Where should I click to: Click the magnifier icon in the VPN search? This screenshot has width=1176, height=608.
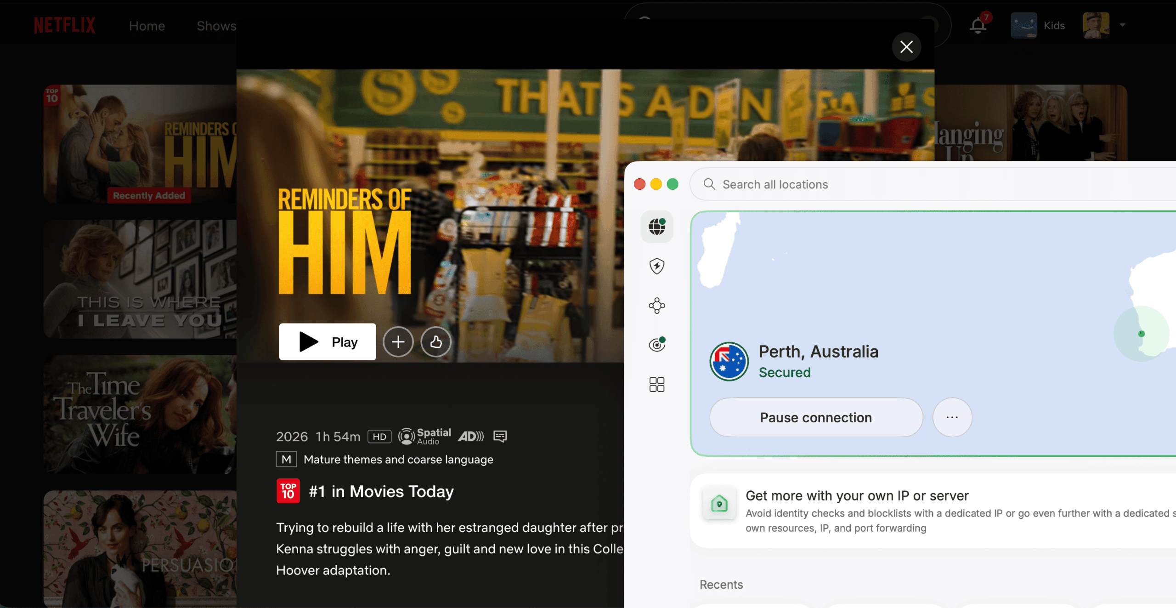point(709,184)
